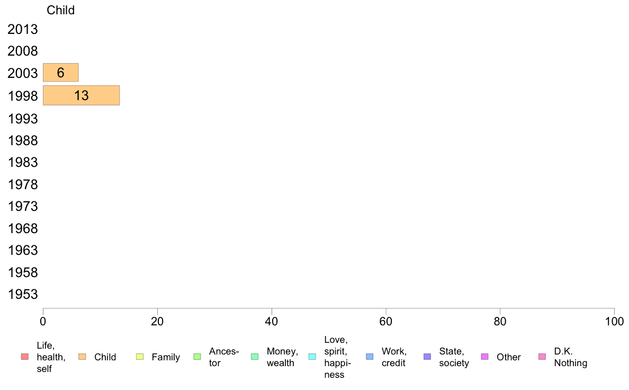Click the 2003 bar labeled 6
629x390 pixels.
pos(60,73)
